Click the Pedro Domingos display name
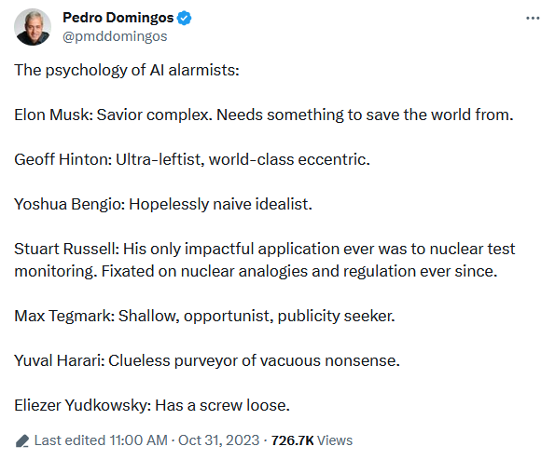This screenshot has height=460, width=555. click(x=118, y=18)
